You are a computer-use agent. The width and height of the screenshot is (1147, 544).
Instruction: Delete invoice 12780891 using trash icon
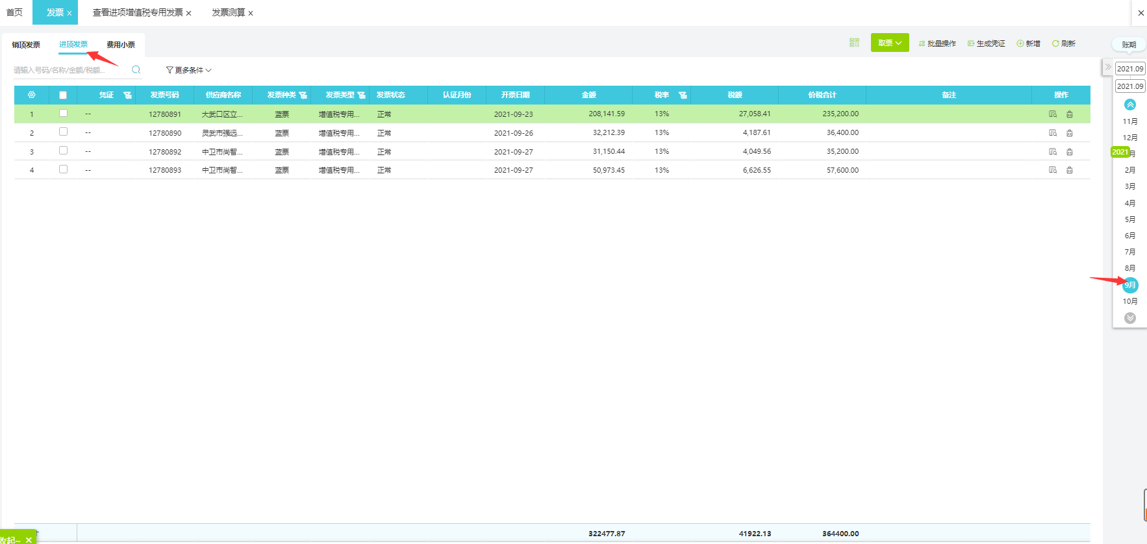(x=1069, y=114)
